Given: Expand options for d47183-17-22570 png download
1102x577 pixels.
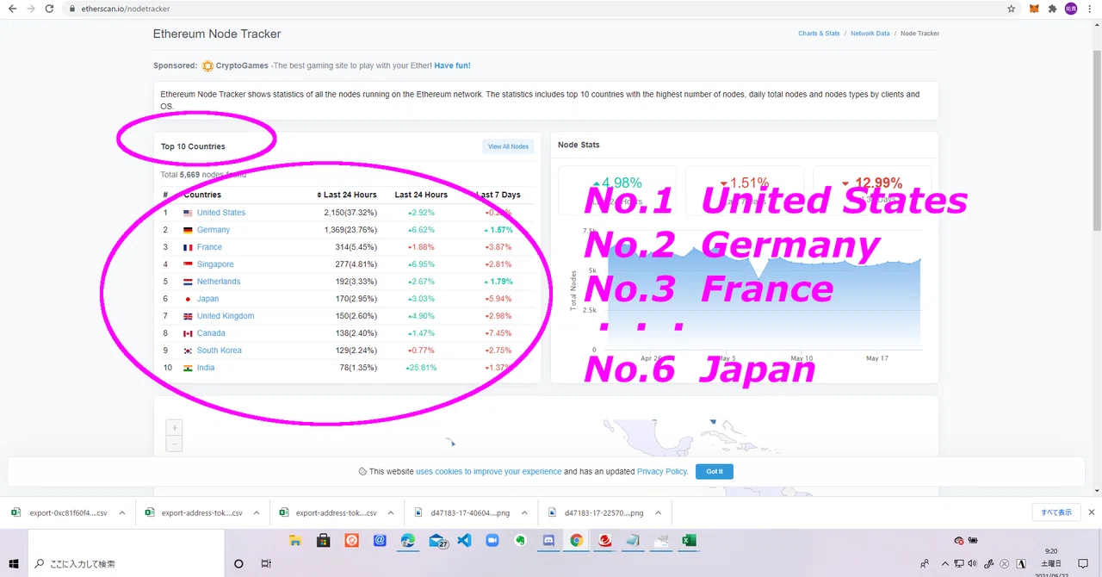Looking at the screenshot, I should click(x=658, y=512).
